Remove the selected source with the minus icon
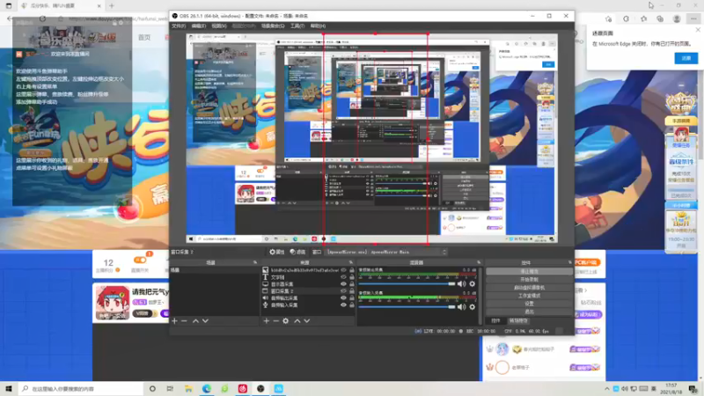 [275, 321]
